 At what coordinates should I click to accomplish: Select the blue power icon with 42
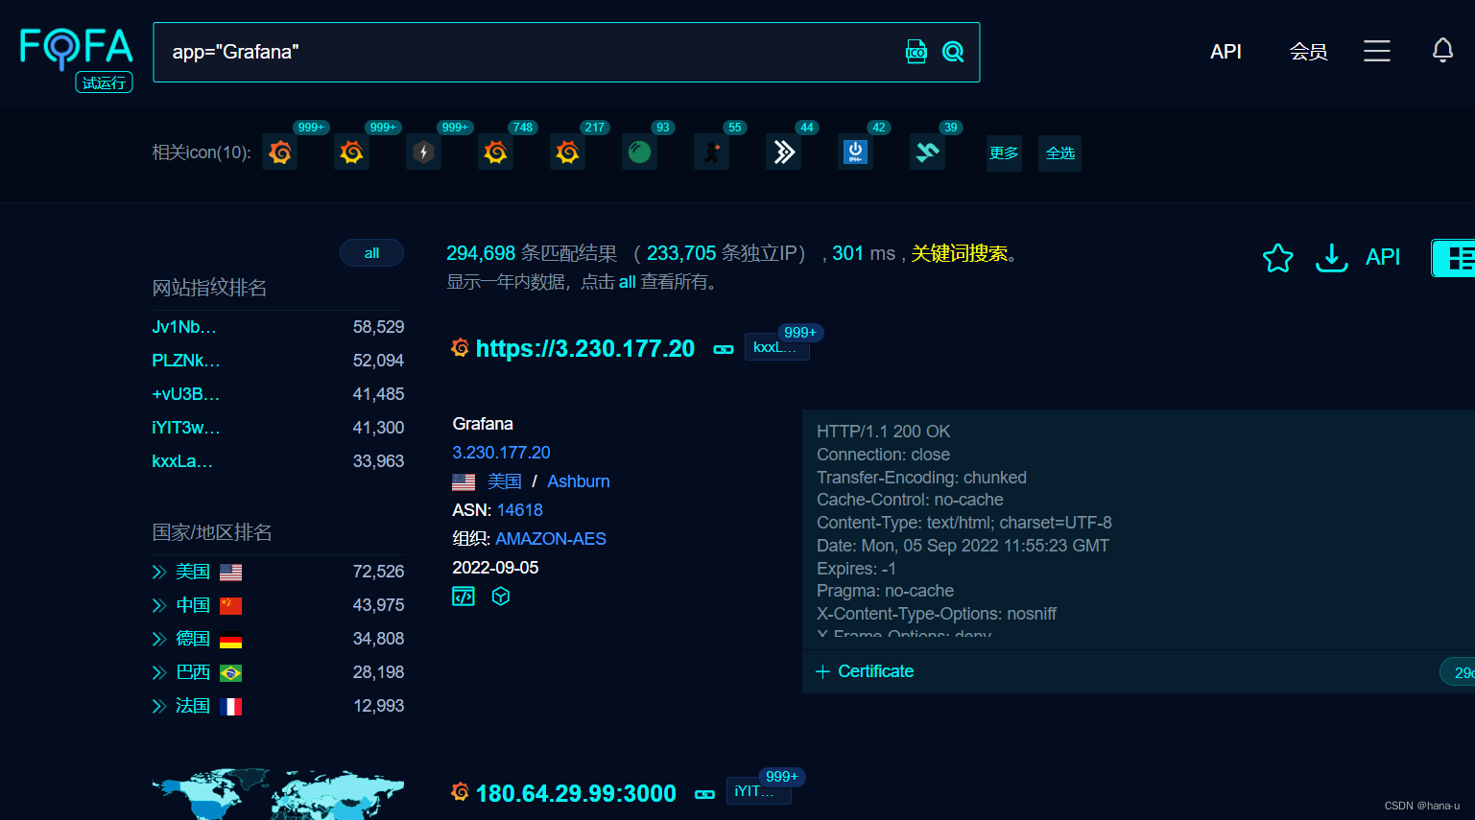(x=855, y=152)
